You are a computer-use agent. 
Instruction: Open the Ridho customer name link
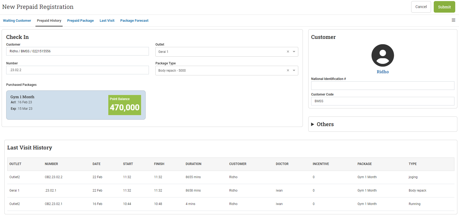383,72
